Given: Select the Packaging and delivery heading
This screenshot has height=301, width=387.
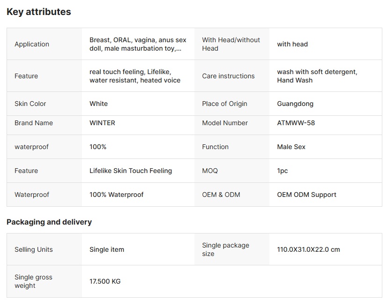Looking at the screenshot, I should click(x=49, y=222).
